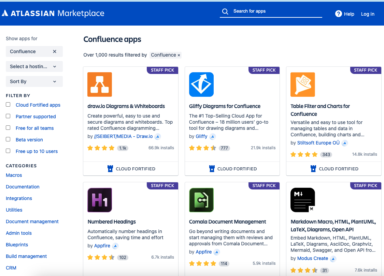Viewport: 384px width, 276px height.
Task: Open draw.io Diagrams & Whiteboards title
Action: (126, 106)
